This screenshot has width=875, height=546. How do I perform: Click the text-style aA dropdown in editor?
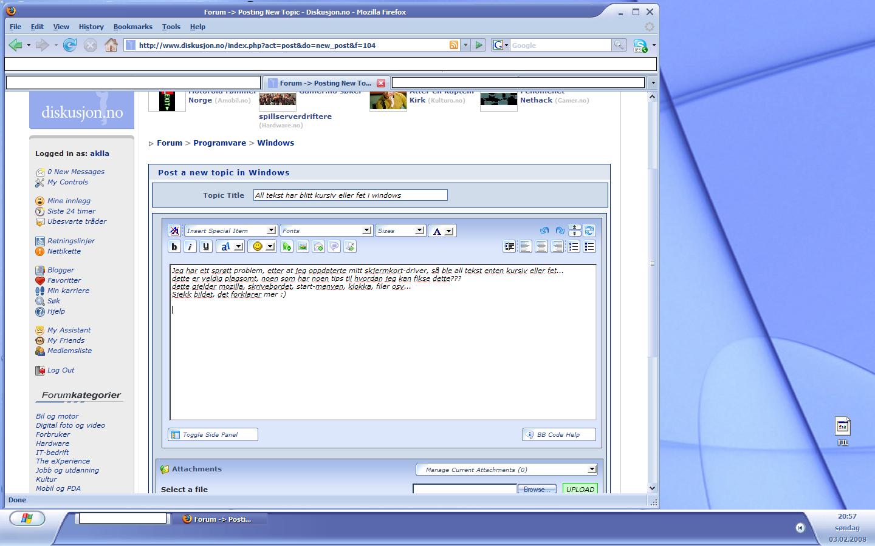click(230, 246)
